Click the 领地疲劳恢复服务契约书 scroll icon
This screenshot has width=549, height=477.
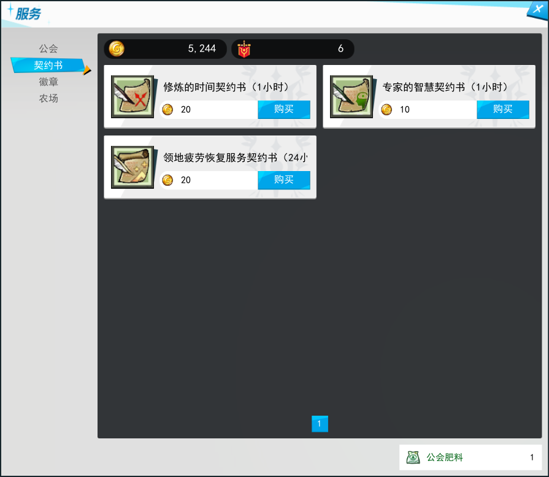coord(132,167)
